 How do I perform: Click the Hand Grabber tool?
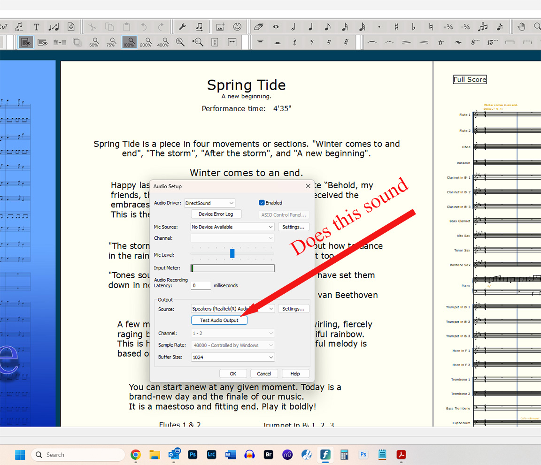pyautogui.click(x=521, y=27)
